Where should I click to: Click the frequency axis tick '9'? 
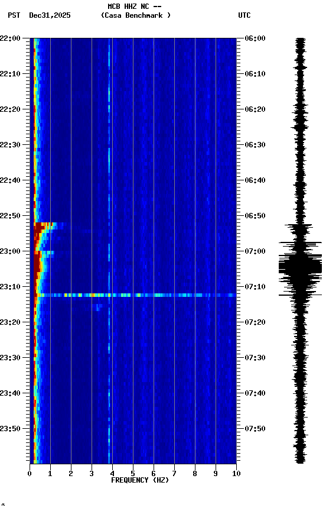coord(216,474)
